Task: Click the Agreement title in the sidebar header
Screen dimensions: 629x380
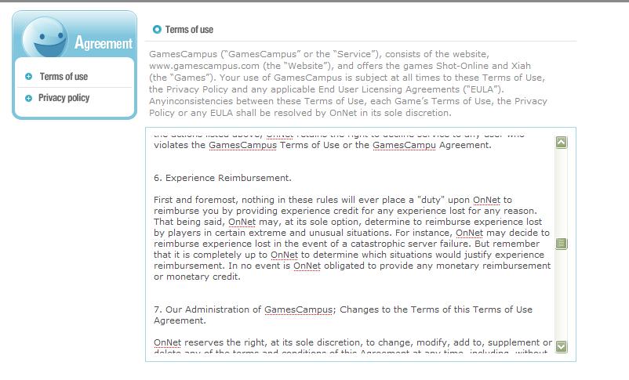Action: point(104,43)
